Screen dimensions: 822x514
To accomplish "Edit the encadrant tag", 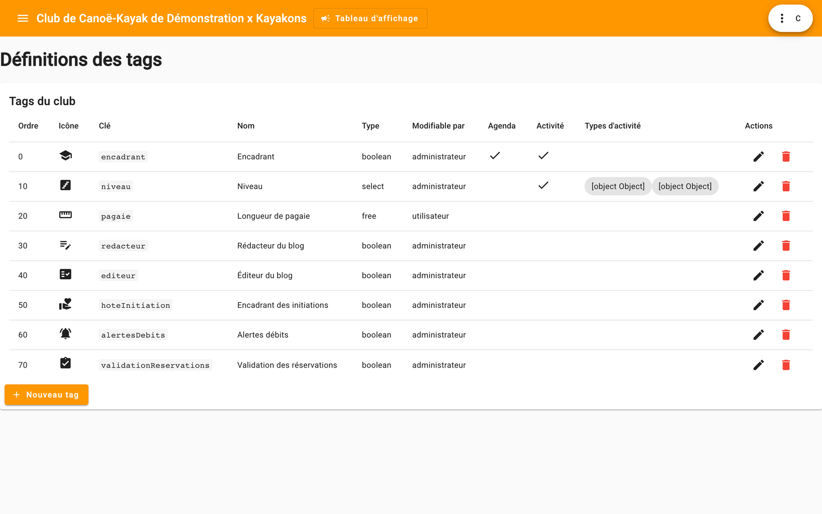I will coord(758,157).
